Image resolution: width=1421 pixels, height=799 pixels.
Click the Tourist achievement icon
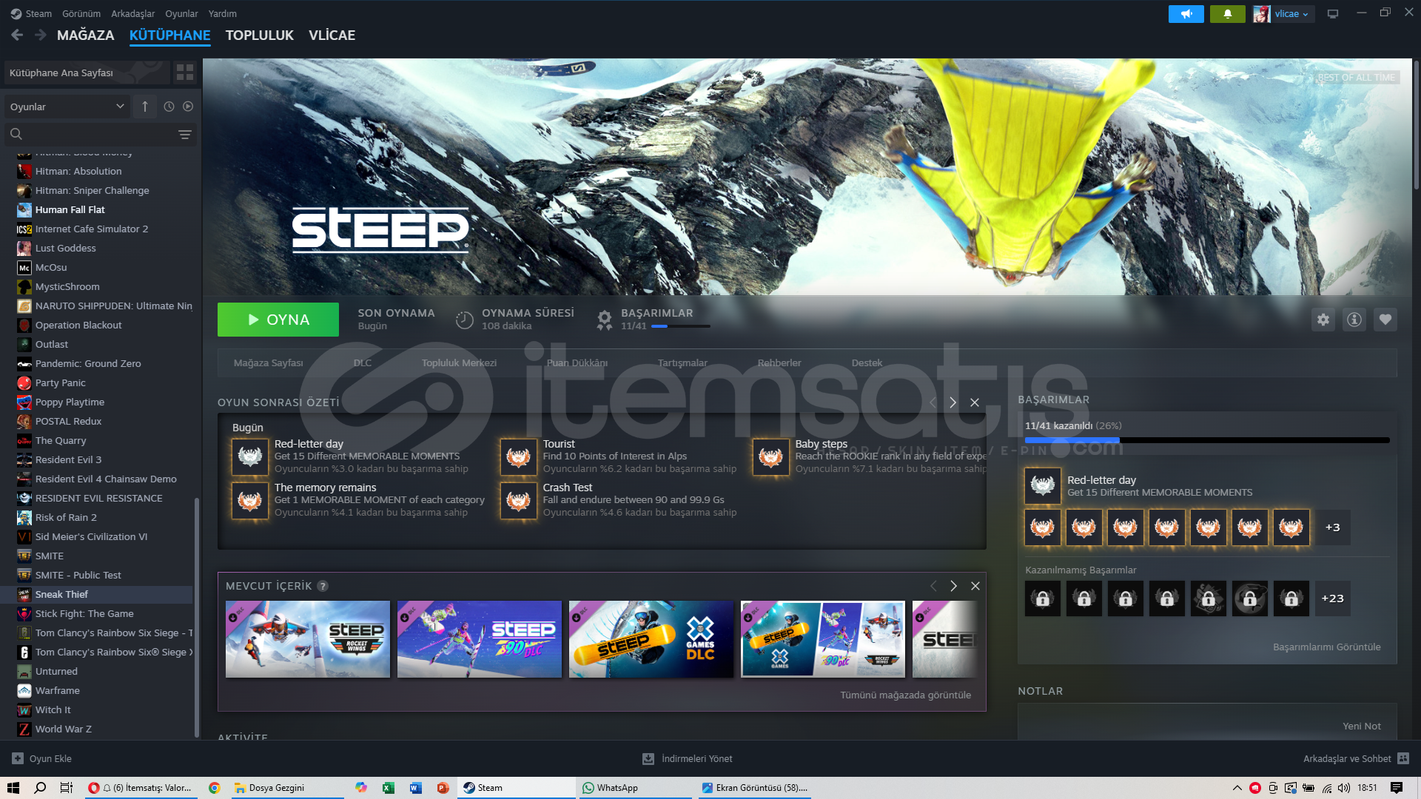518,456
